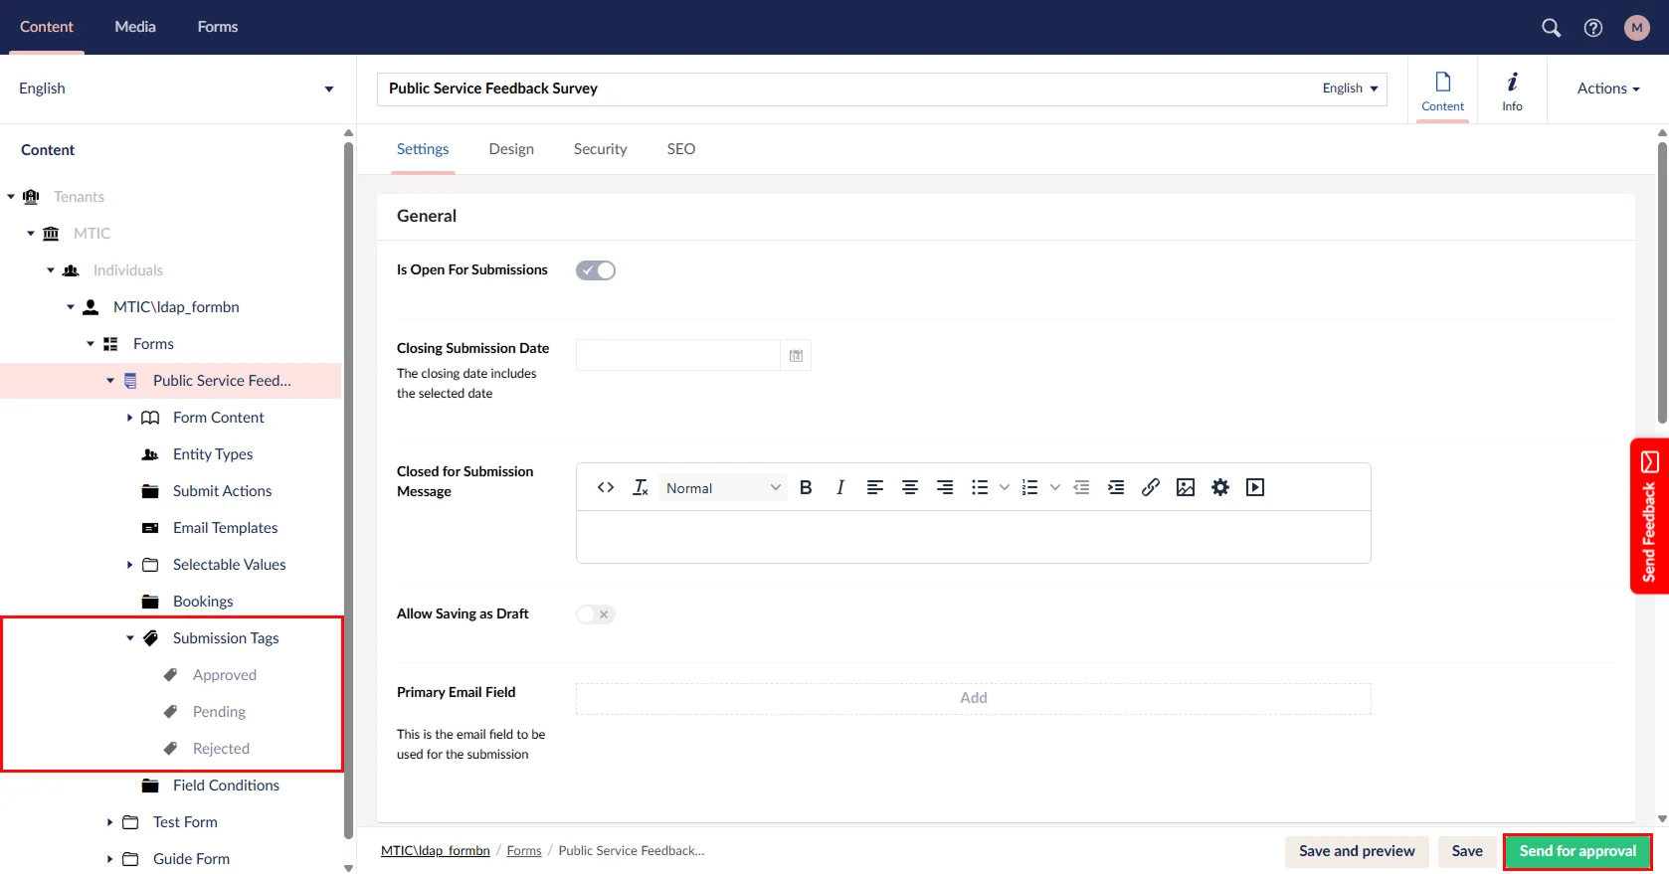Enable Allow Saving as Draft
The height and width of the screenshot is (874, 1669).
click(x=596, y=614)
